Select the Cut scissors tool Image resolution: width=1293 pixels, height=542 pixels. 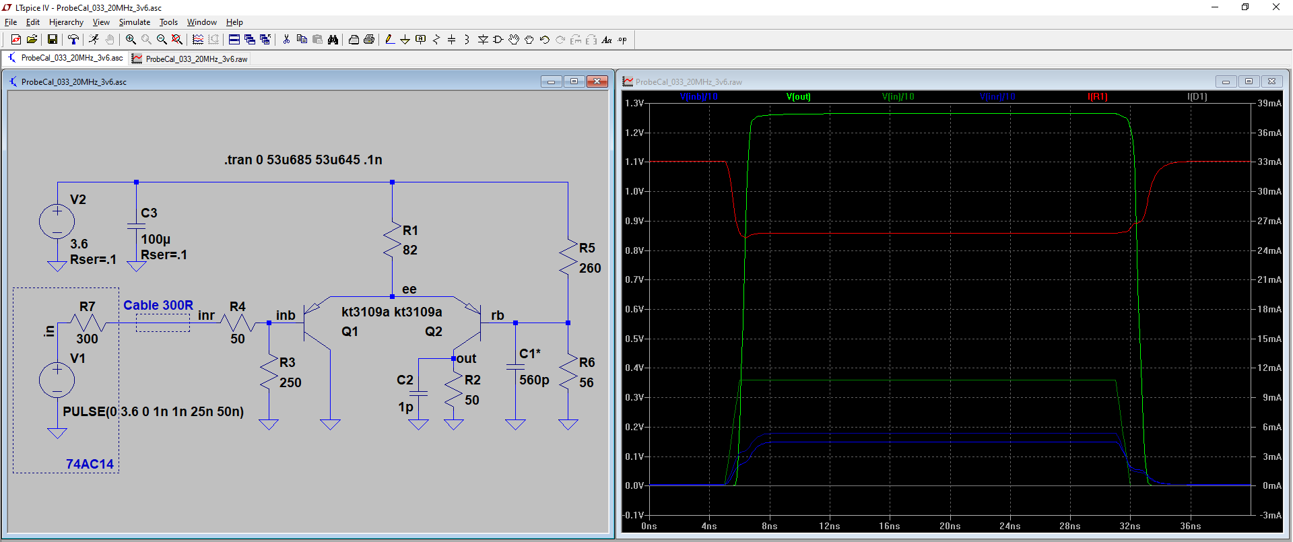tap(286, 40)
